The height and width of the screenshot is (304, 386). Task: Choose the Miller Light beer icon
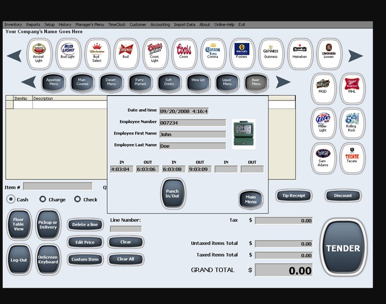tap(323, 123)
